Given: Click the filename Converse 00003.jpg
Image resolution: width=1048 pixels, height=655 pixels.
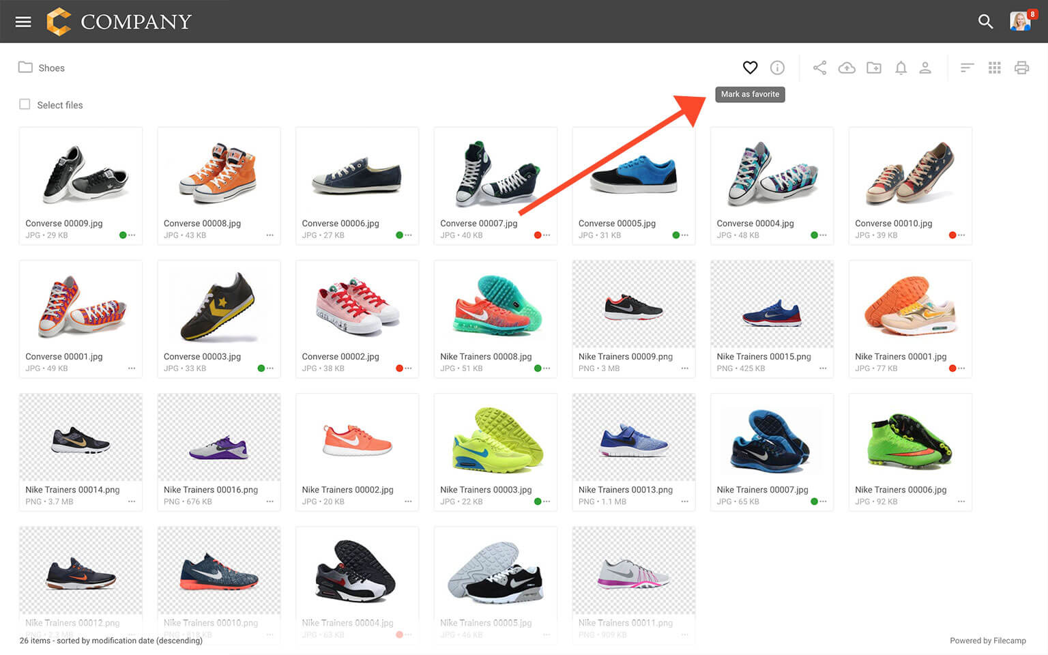Looking at the screenshot, I should (202, 356).
